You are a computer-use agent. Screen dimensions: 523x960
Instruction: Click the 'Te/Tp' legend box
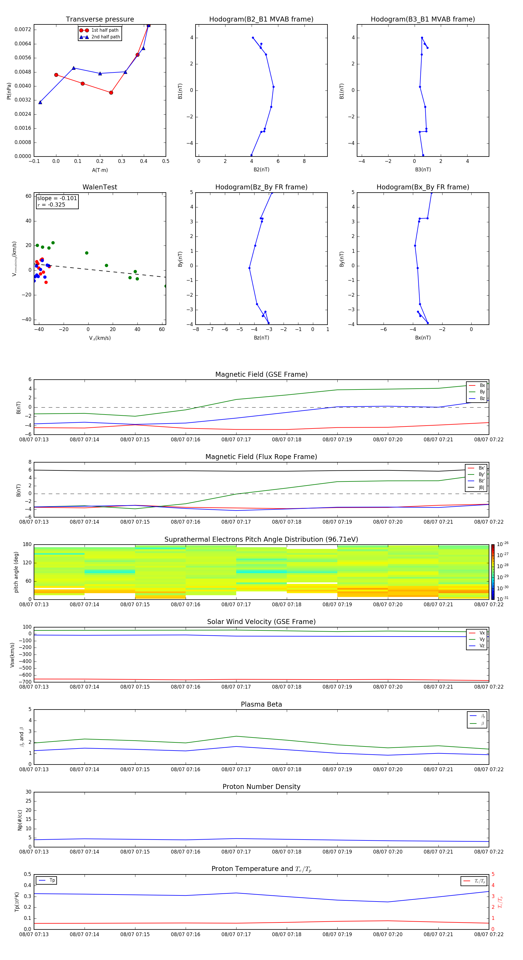pyautogui.click(x=474, y=881)
